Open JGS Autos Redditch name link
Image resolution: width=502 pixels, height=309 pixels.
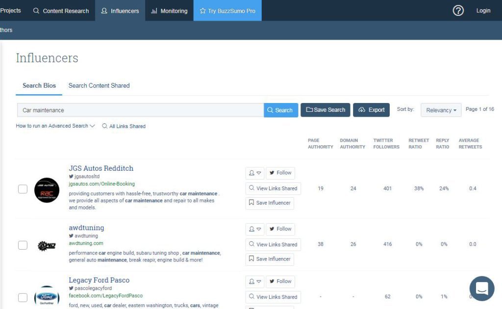pos(101,168)
